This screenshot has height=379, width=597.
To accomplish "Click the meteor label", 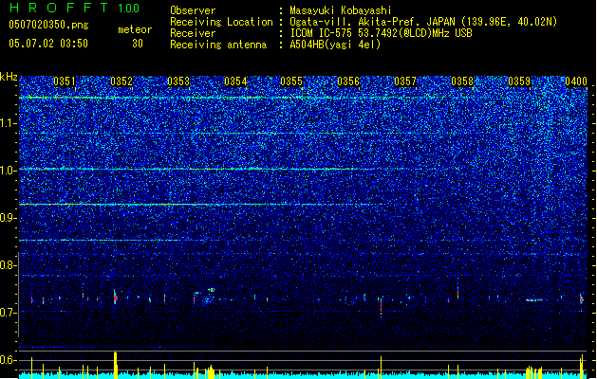I will tap(135, 29).
